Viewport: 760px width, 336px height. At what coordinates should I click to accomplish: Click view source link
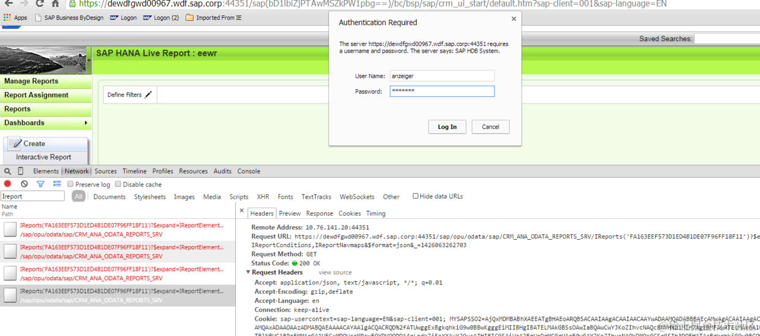(x=335, y=272)
